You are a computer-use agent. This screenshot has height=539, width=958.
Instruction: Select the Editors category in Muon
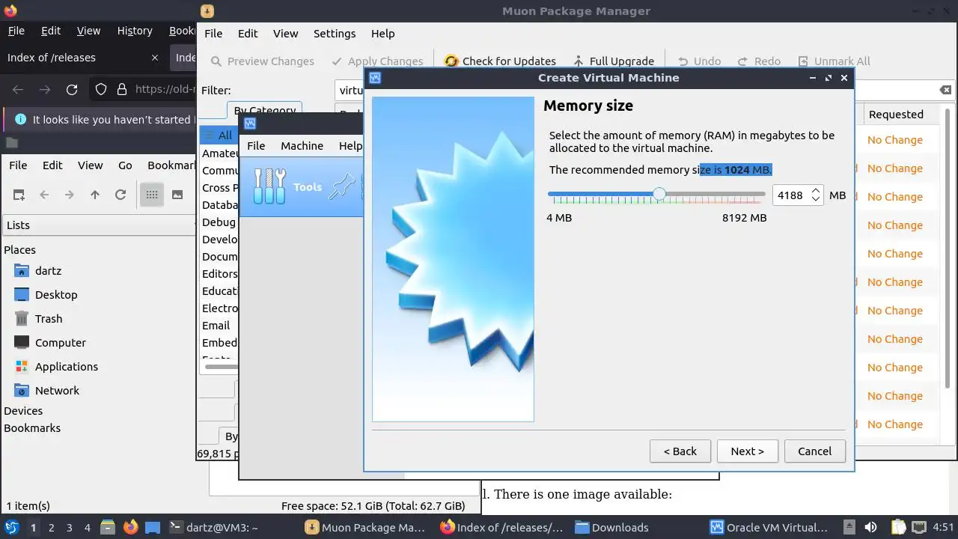(x=219, y=274)
